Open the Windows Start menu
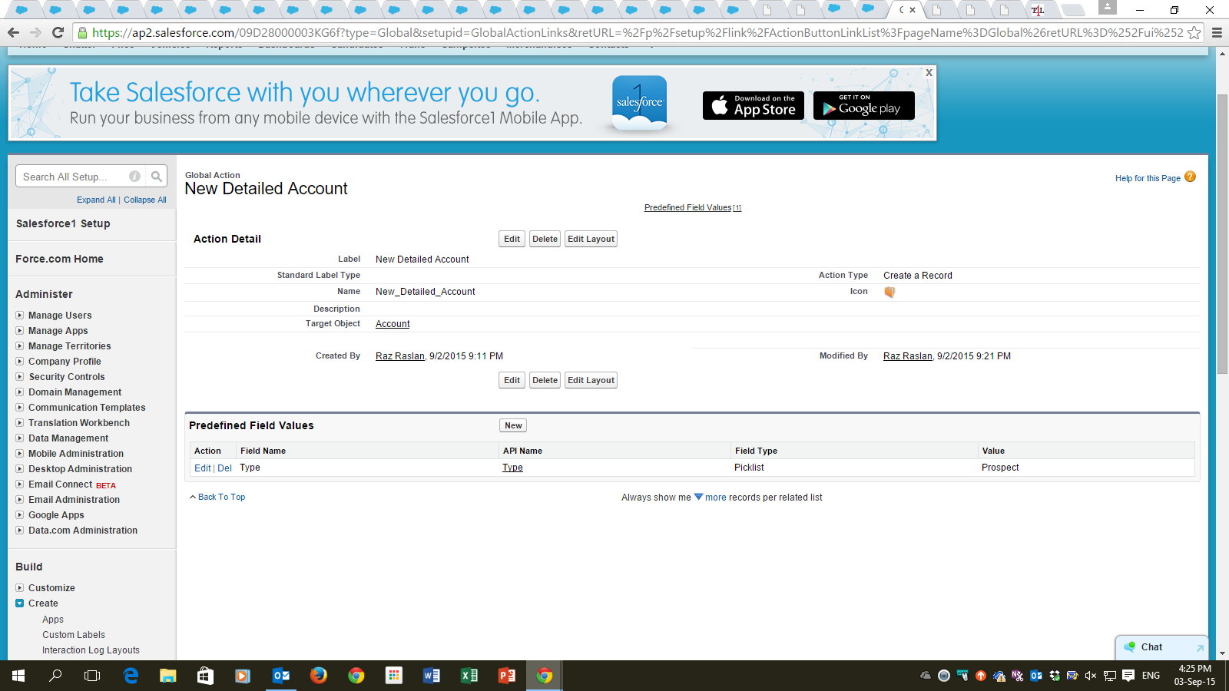Viewport: 1229px width, 691px height. click(x=18, y=676)
